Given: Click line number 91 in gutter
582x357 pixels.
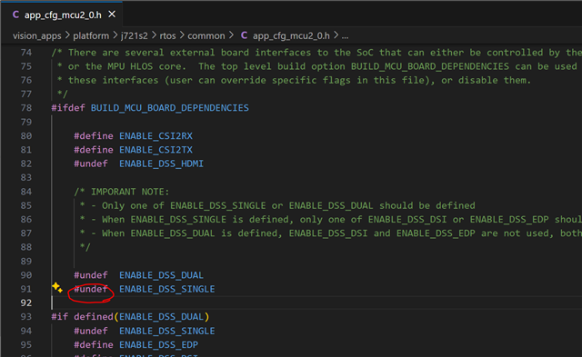Looking at the screenshot, I should pos(26,289).
